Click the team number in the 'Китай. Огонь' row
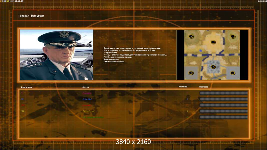267x150 pixels. (x=187, y=111)
